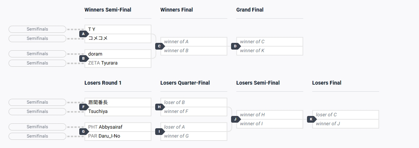This screenshot has width=419, height=148.
Task: Open match A badge in Winners Semi-Final
Action: 84,34
